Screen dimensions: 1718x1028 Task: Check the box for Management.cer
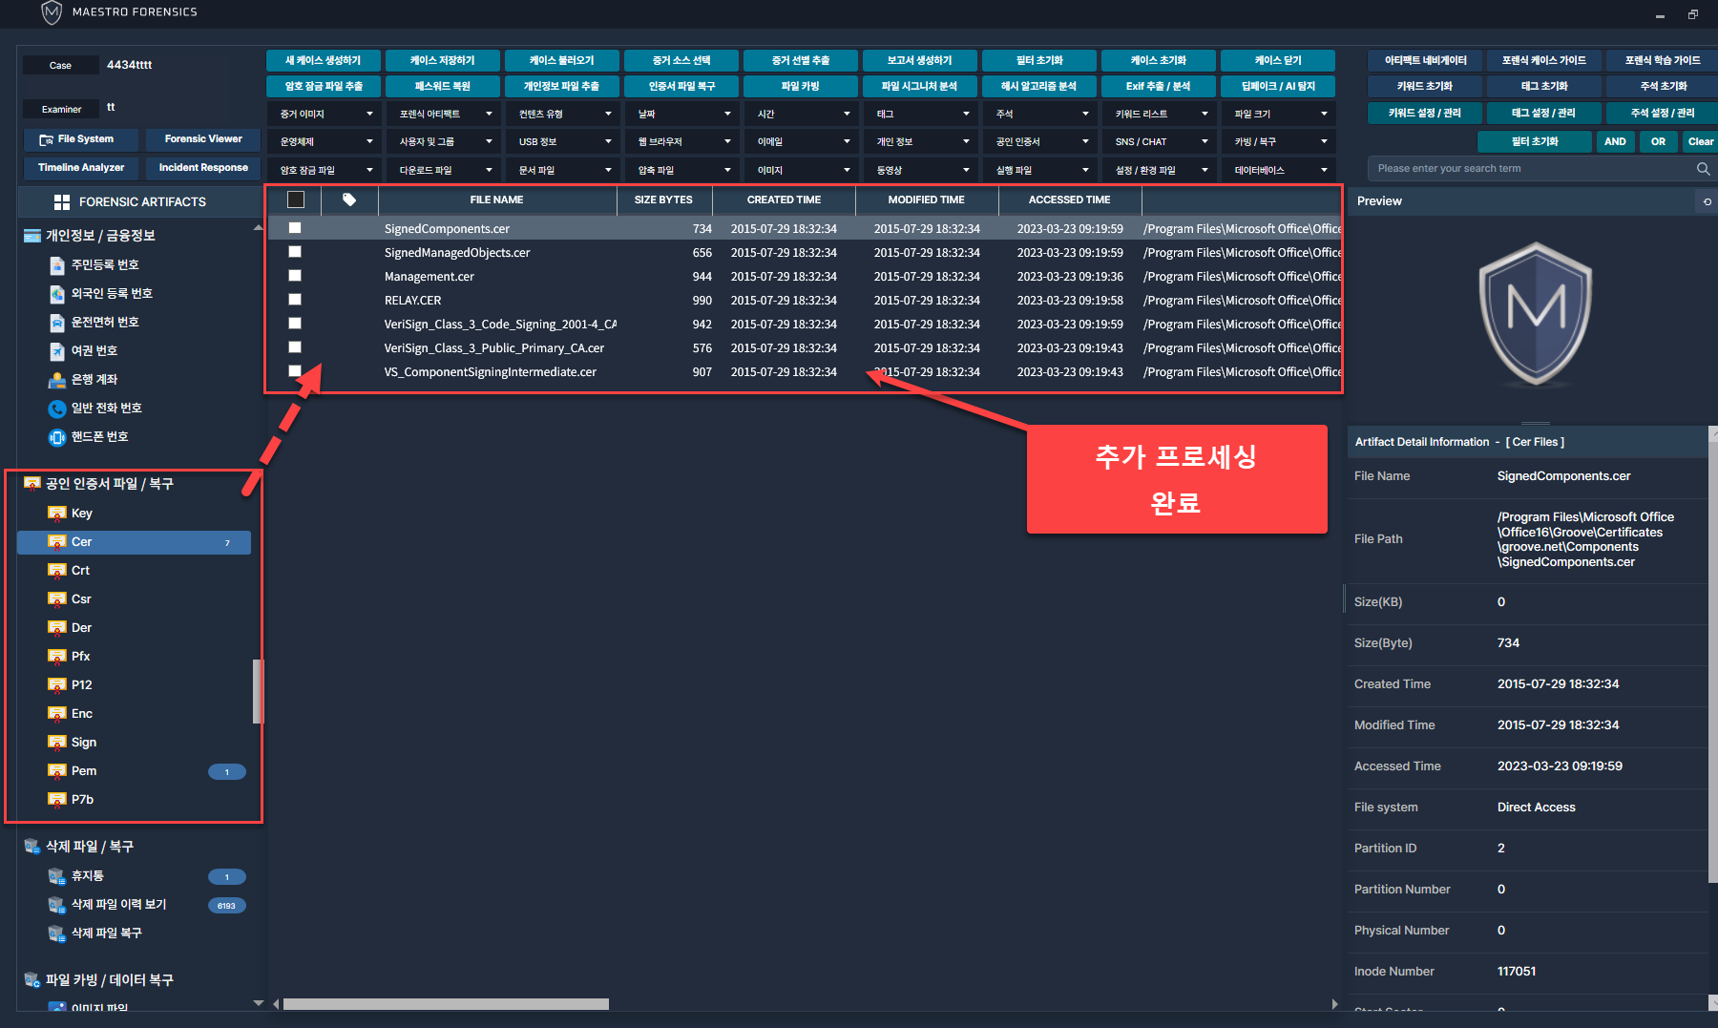(x=295, y=276)
